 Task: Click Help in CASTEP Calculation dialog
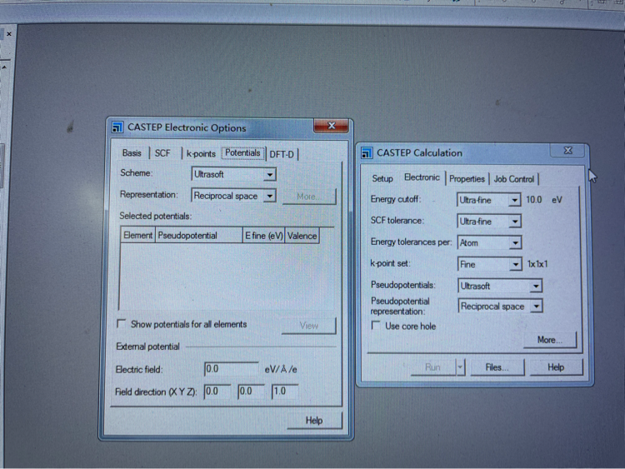[556, 367]
